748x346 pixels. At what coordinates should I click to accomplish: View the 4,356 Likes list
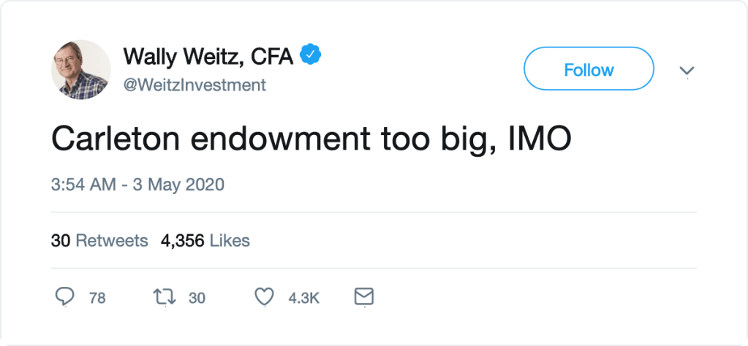201,240
